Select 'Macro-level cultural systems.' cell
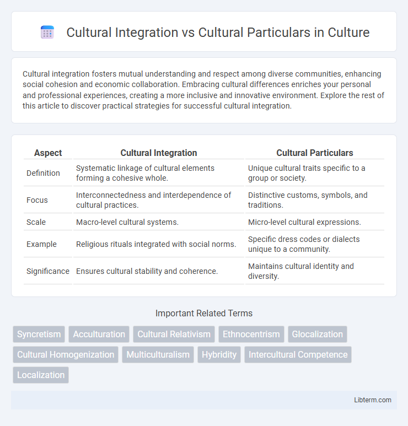 coord(159,222)
